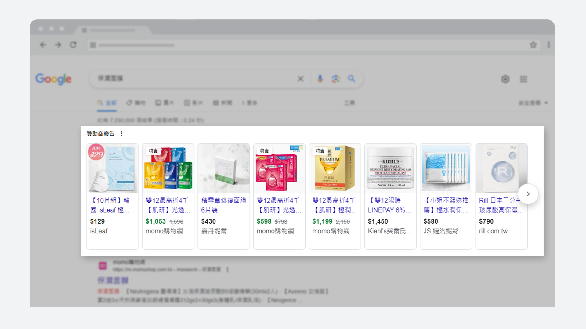Viewport: 586px width, 329px height.
Task: Bookmark page with the star icon
Action: pos(533,45)
